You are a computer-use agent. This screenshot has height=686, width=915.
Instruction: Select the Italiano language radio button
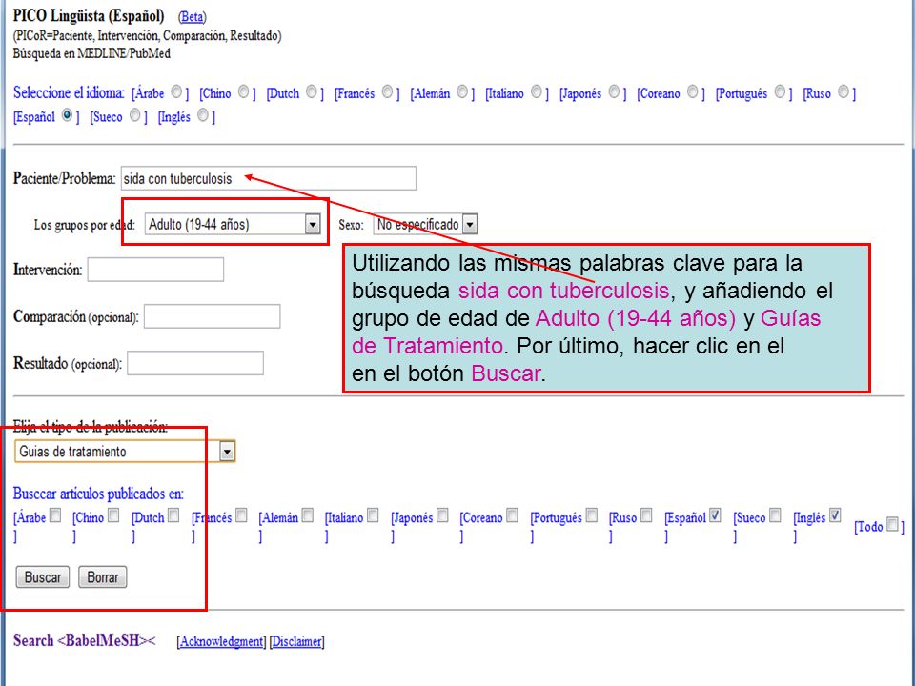click(537, 92)
